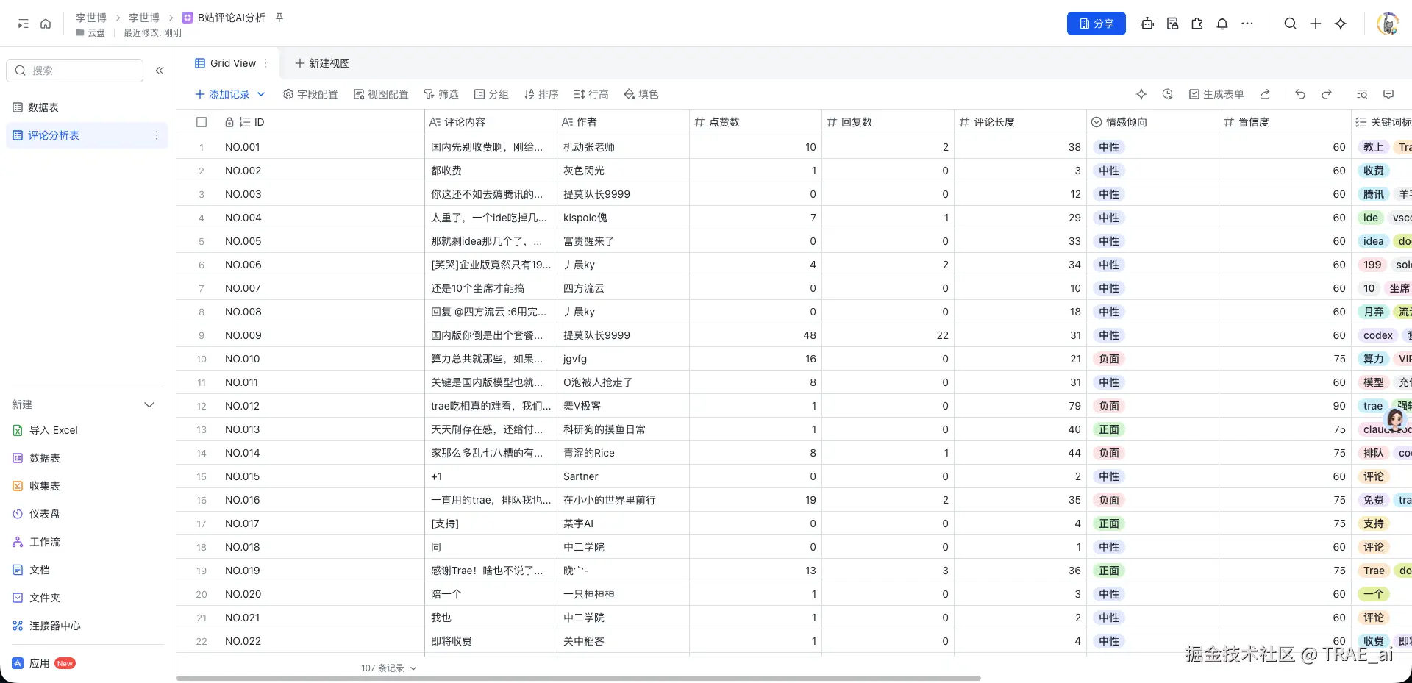
Task: Create new 工作流 workflow
Action: click(x=37, y=542)
